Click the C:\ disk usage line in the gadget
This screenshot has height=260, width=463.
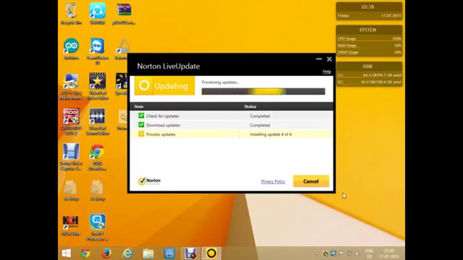click(369, 75)
